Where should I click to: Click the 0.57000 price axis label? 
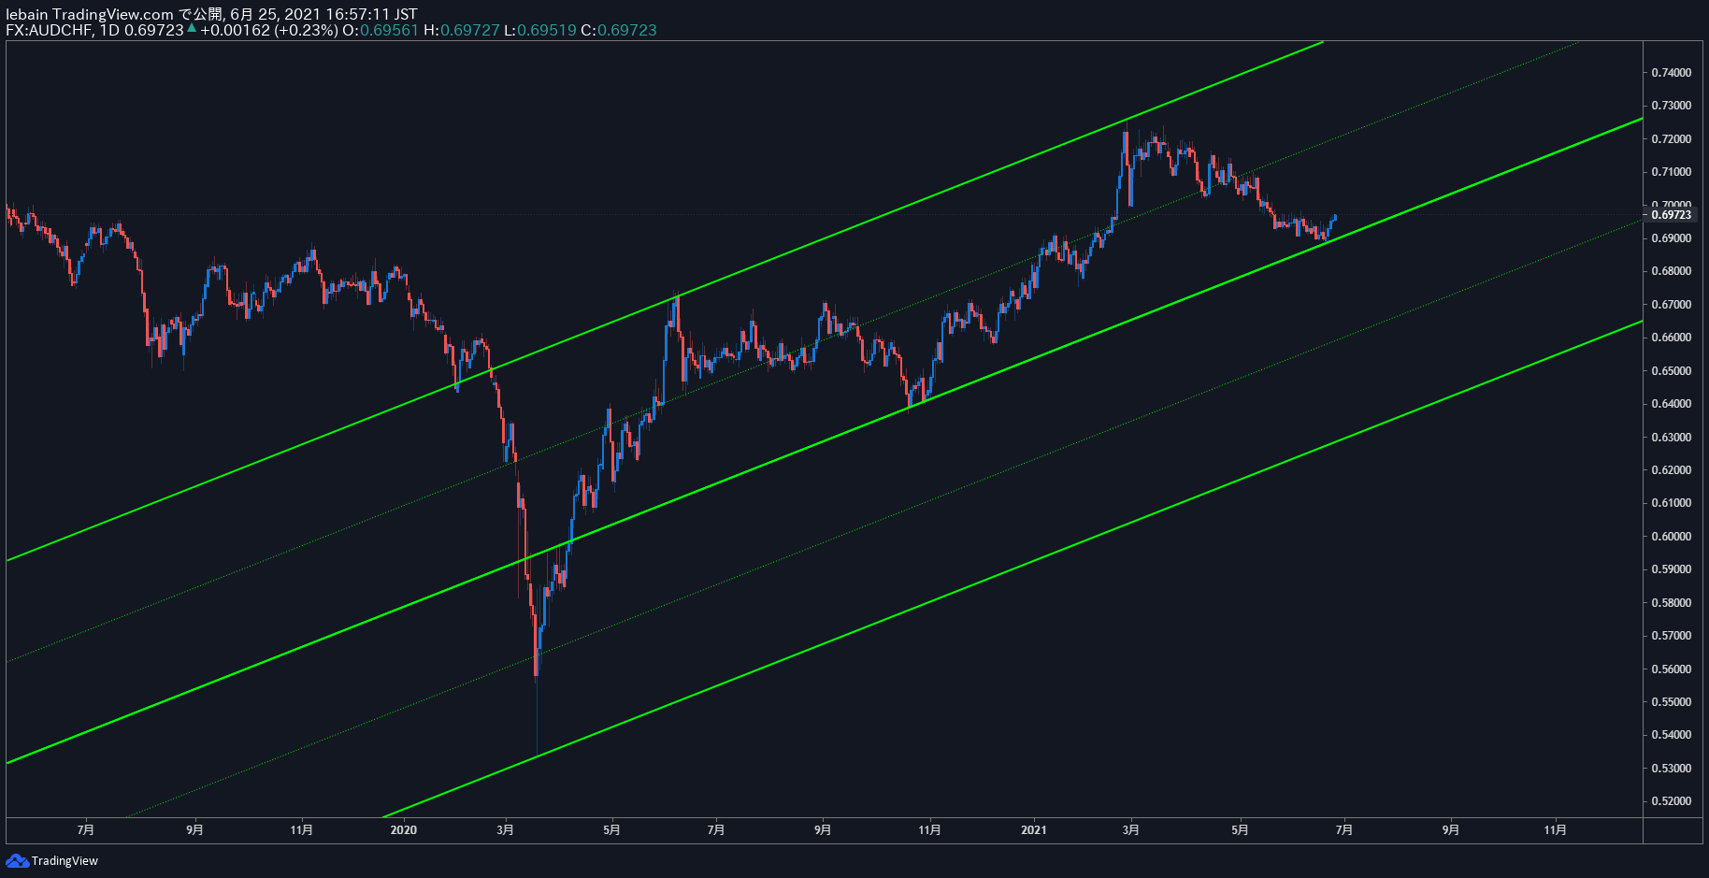coord(1672,636)
